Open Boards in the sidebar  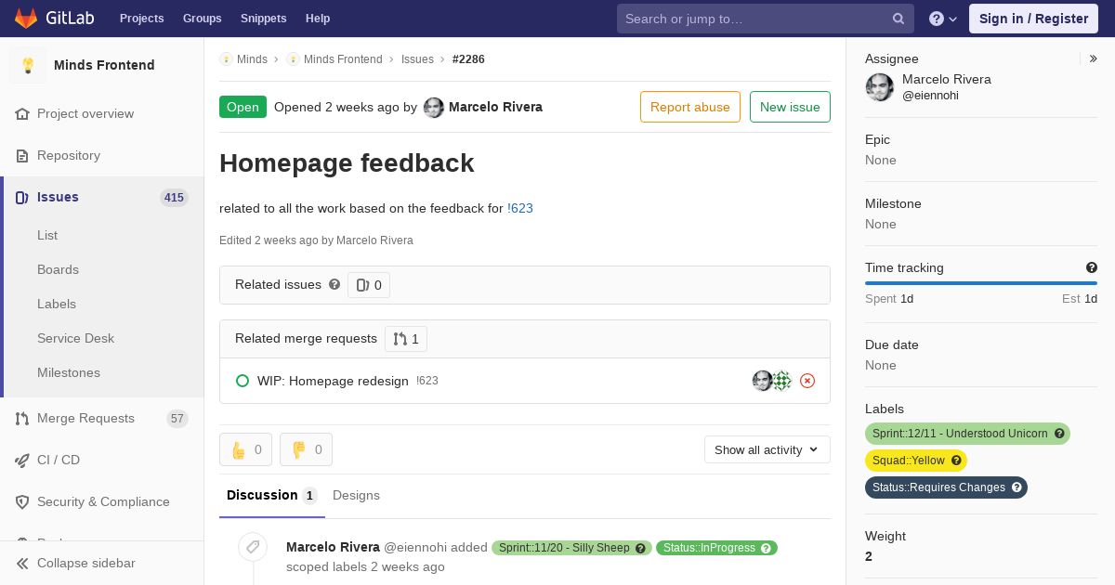point(58,269)
